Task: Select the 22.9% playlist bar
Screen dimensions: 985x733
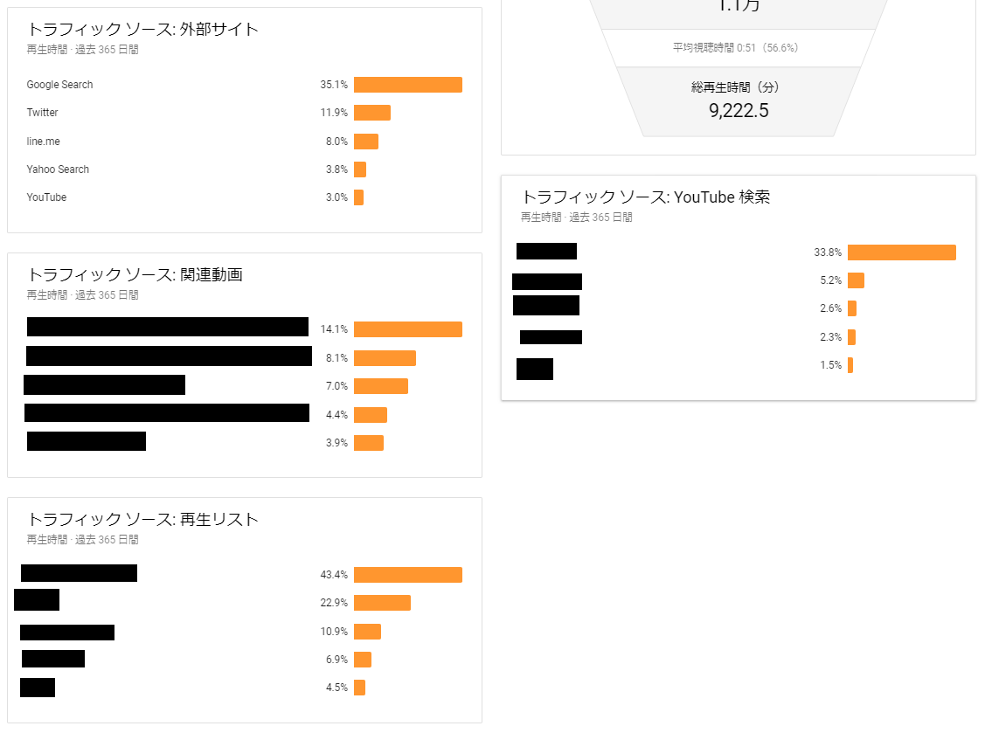Action: (x=382, y=603)
